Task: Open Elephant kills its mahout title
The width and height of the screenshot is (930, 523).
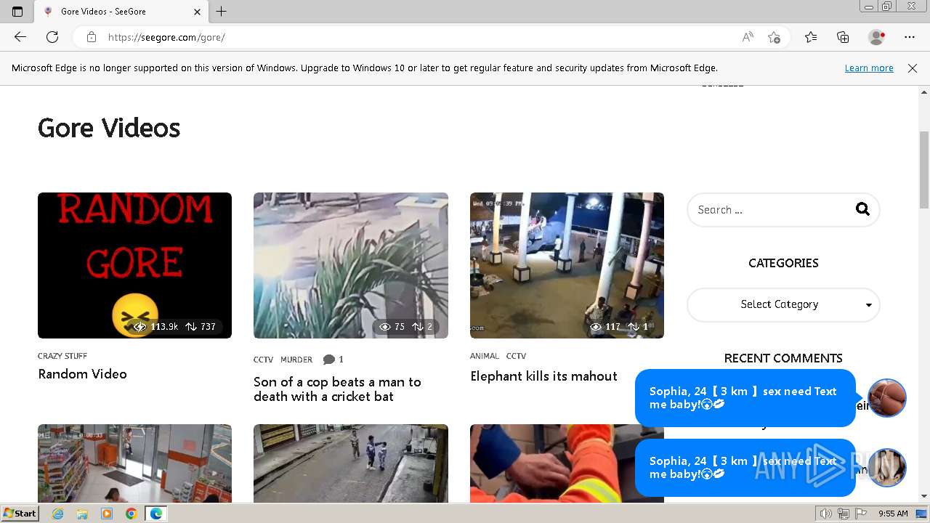Action: 543,376
